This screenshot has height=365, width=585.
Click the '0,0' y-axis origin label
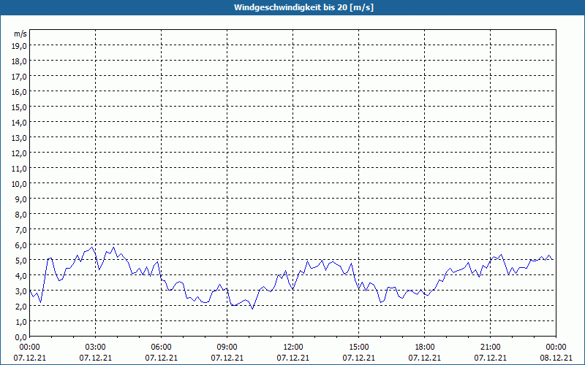point(20,337)
